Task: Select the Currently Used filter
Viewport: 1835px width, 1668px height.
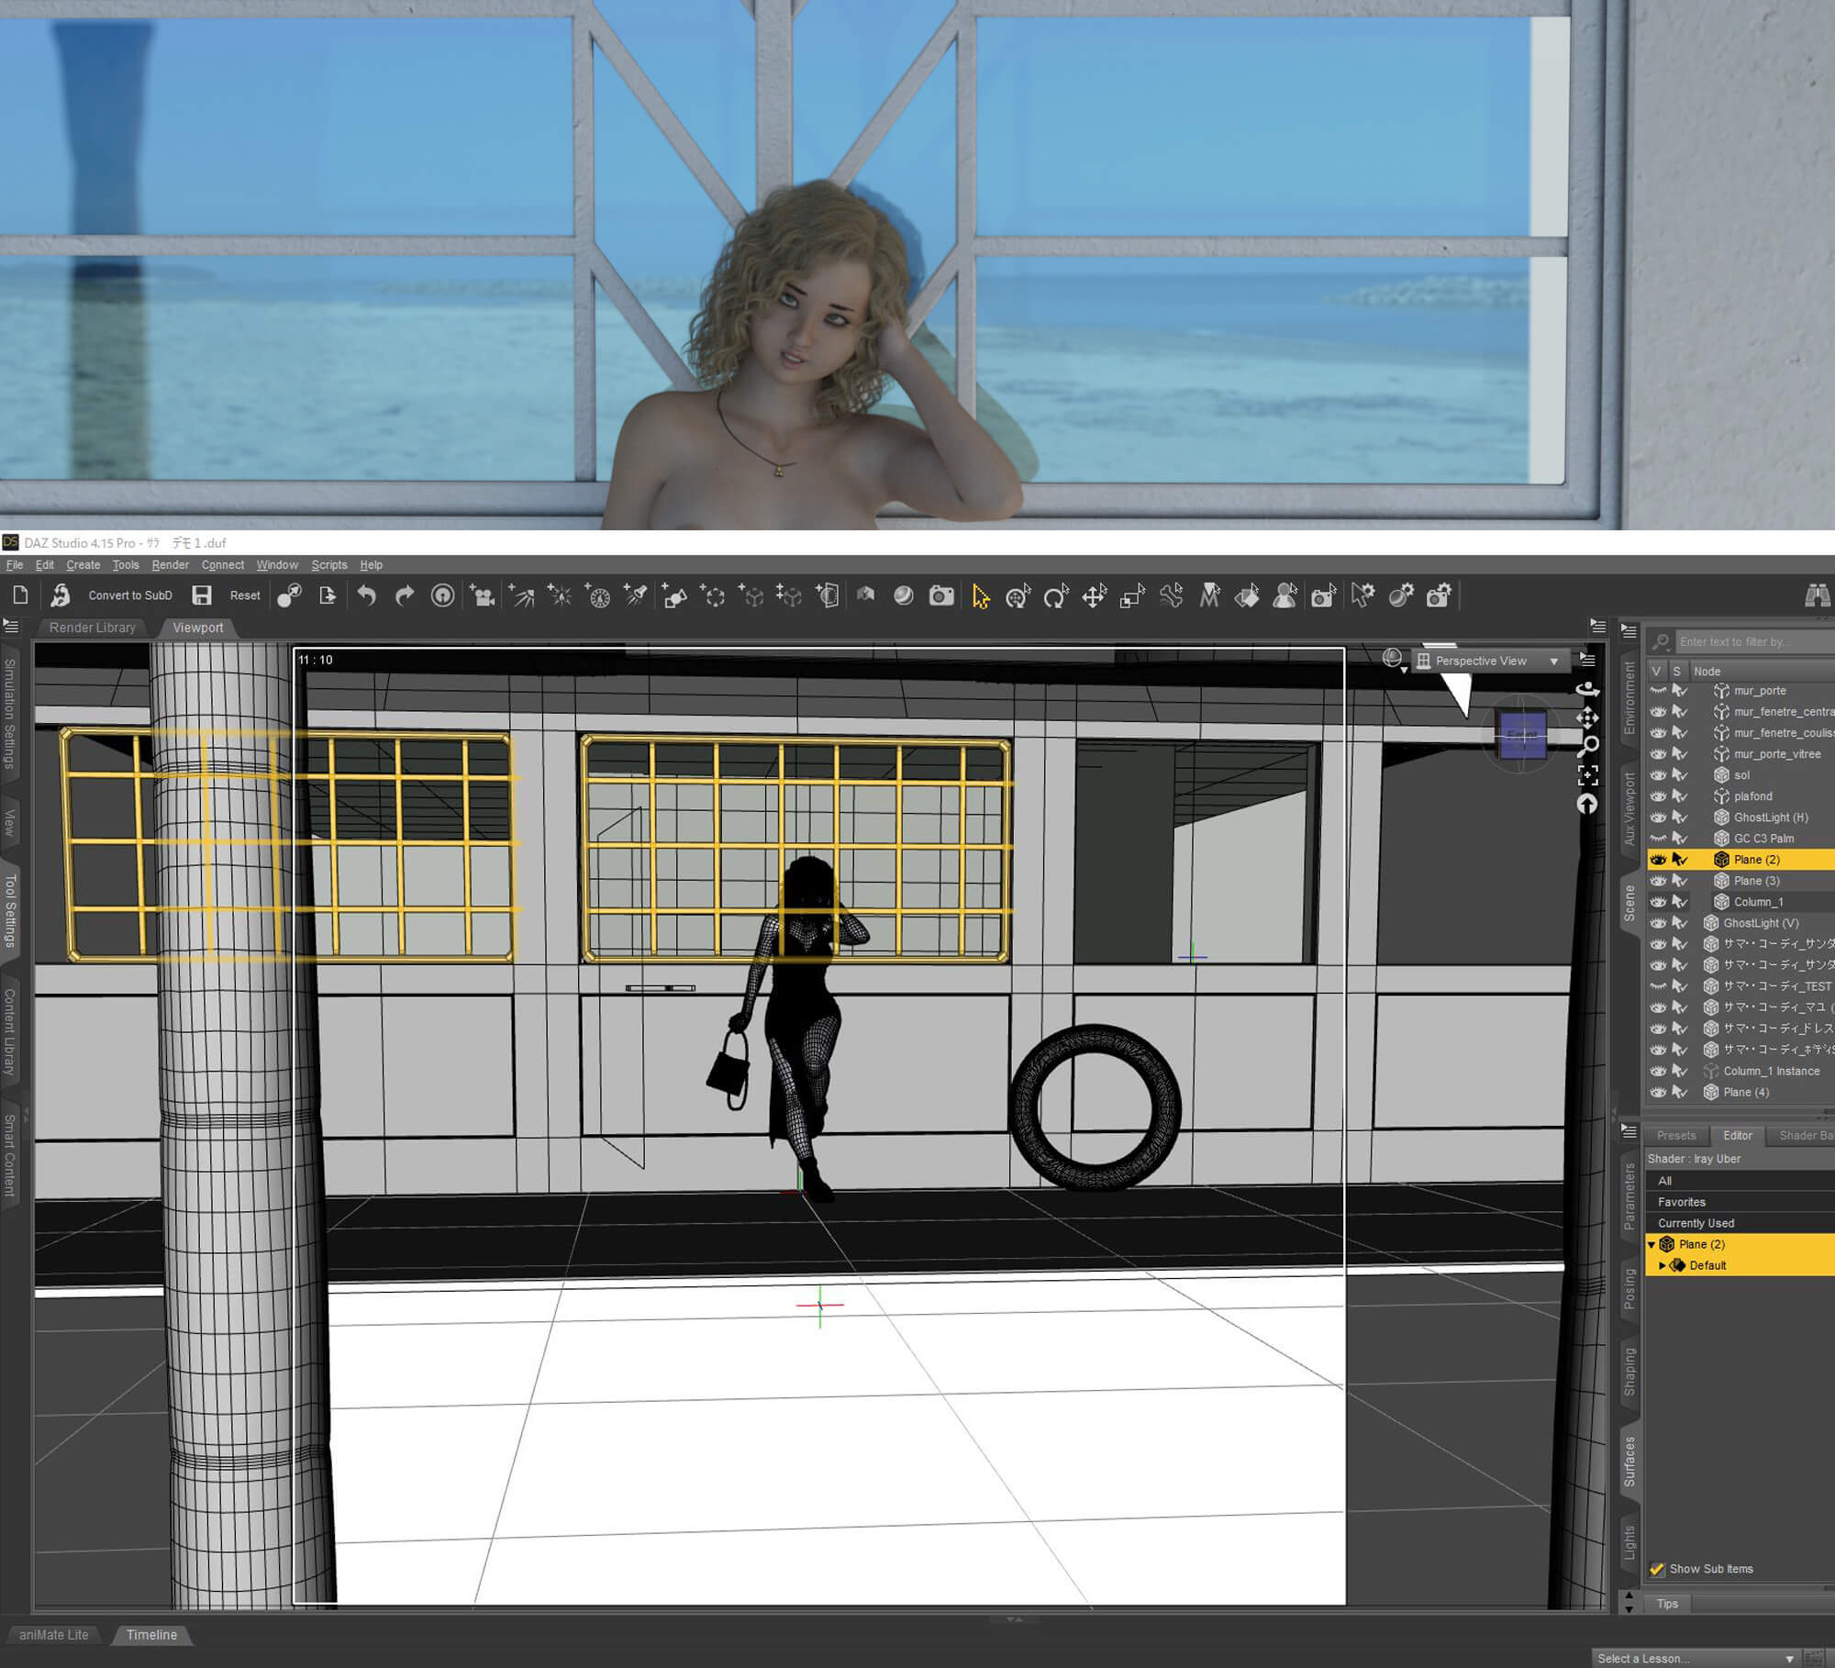Action: click(1740, 1224)
